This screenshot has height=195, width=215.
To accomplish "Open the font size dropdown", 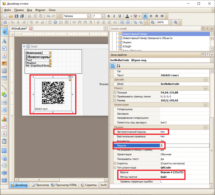I will point(103,16).
